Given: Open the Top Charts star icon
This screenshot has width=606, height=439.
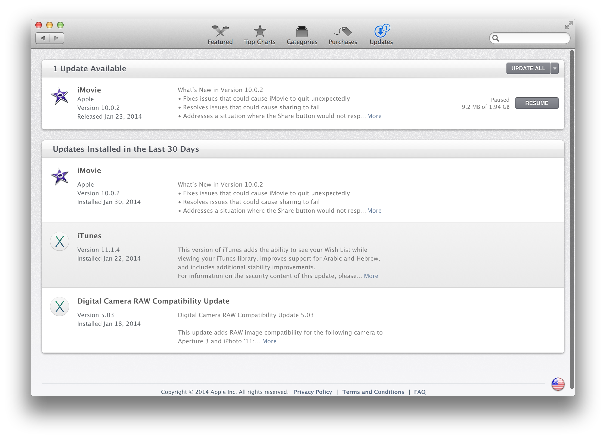Looking at the screenshot, I should click(260, 31).
